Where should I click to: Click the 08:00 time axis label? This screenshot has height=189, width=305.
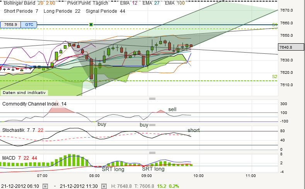[x=94, y=176]
